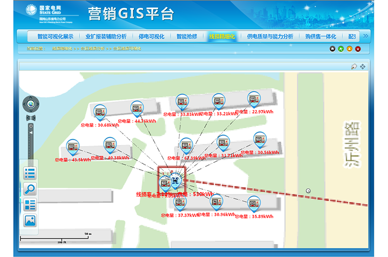Select the 供电质量与能力分析 tab
Viewport: 388px width, 257px height.
(270, 36)
